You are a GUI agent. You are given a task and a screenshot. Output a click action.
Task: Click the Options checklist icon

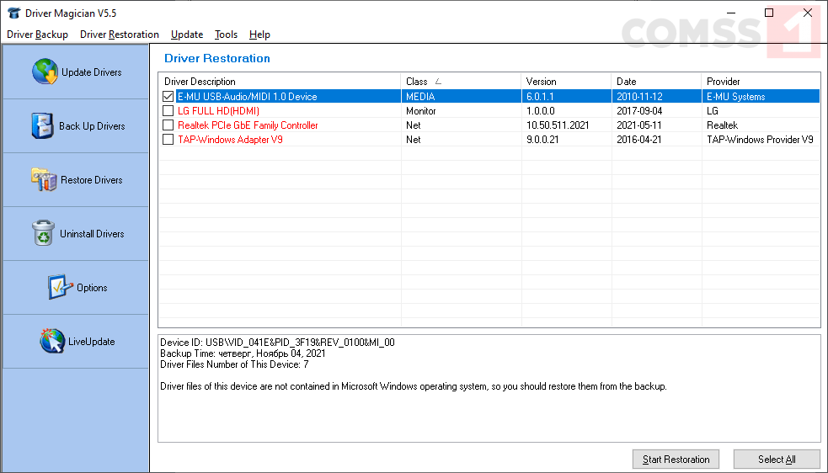[x=60, y=287]
